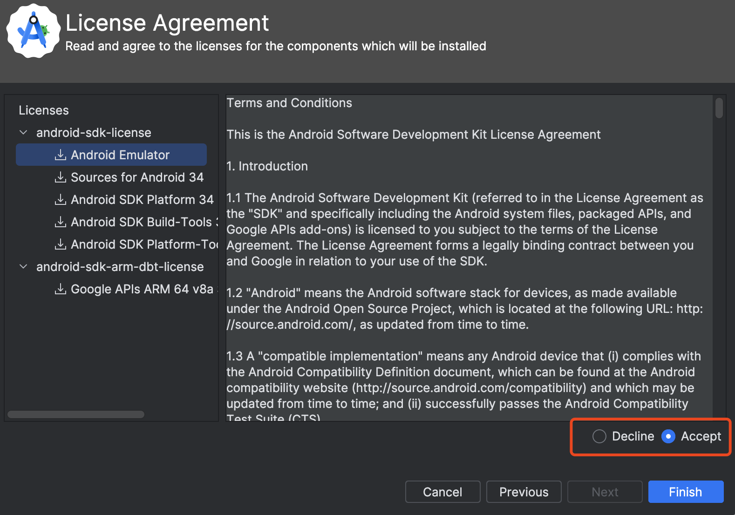Click the disabled Next button
This screenshot has height=515, width=735.
(x=605, y=492)
